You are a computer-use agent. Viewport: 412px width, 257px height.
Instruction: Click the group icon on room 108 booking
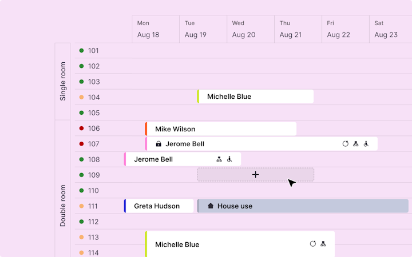point(219,159)
